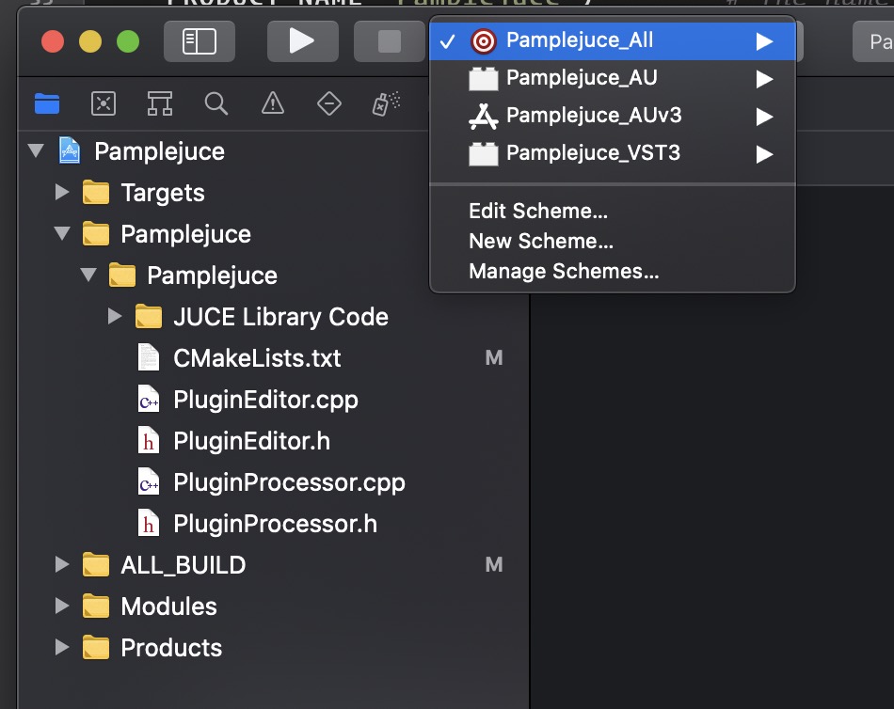Click Edit Scheme… menu option
Screen dimensions: 894x709
538,211
